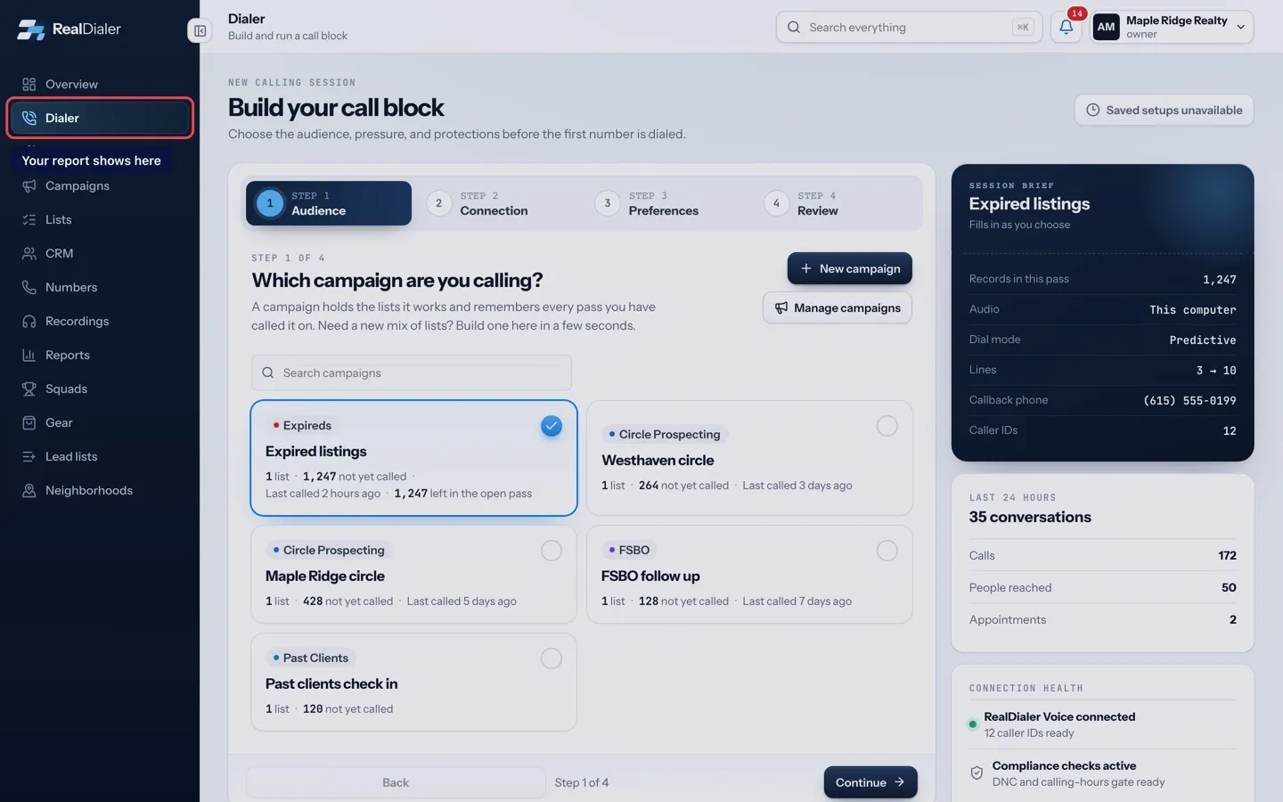Select the Past clients check in radio
Image resolution: width=1283 pixels, height=802 pixels.
click(x=552, y=659)
